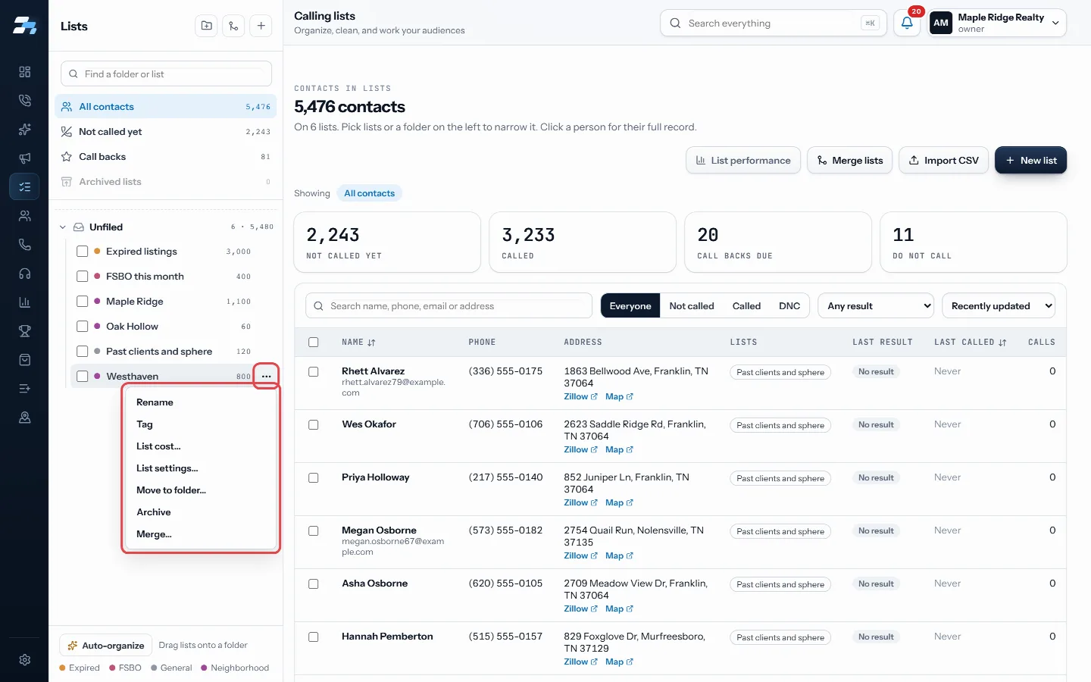
Task: Check the box next to Rhett Alvarez
Action: pos(314,372)
